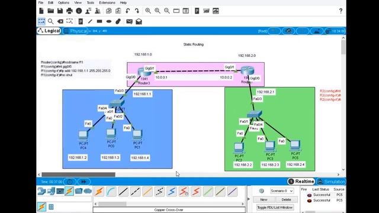Open Help question mark icon
Screen dimensions: 379x213
(341, 11)
